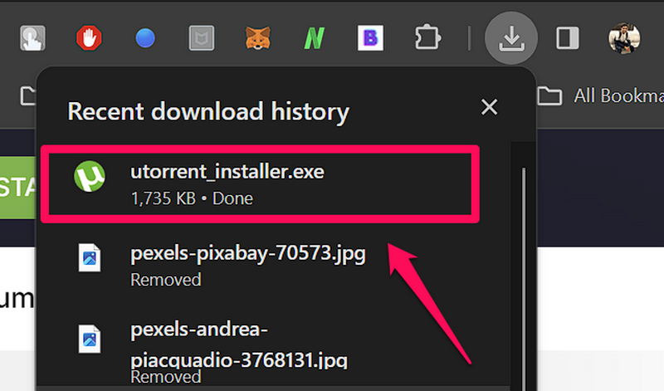Image resolution: width=664 pixels, height=391 pixels.
Task: Open utorrent_installer.exe download entry
Action: (x=260, y=184)
